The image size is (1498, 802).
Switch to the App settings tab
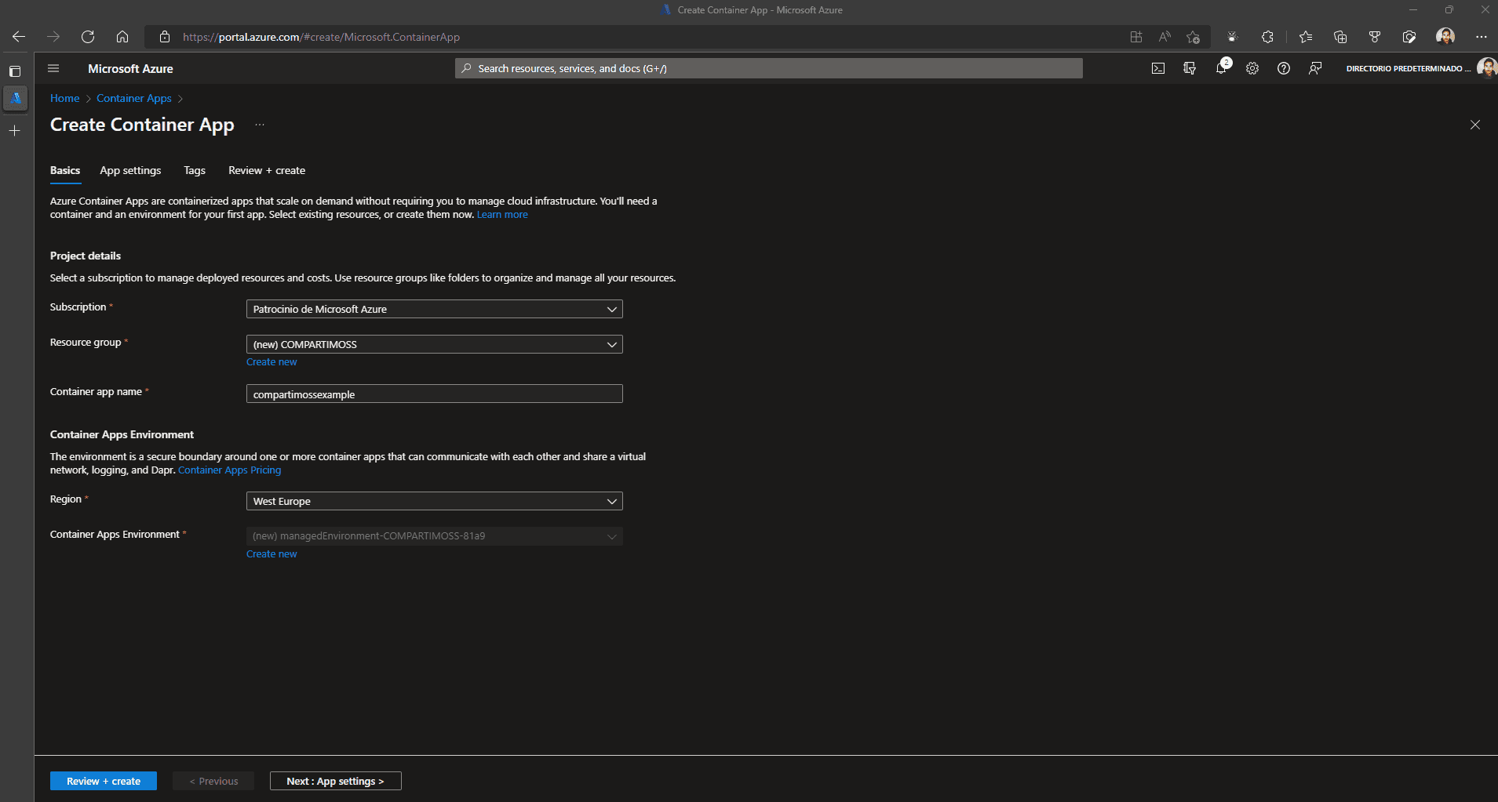coord(130,170)
